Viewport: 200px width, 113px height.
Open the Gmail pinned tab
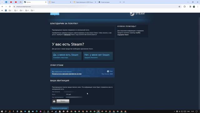tap(21, 2)
